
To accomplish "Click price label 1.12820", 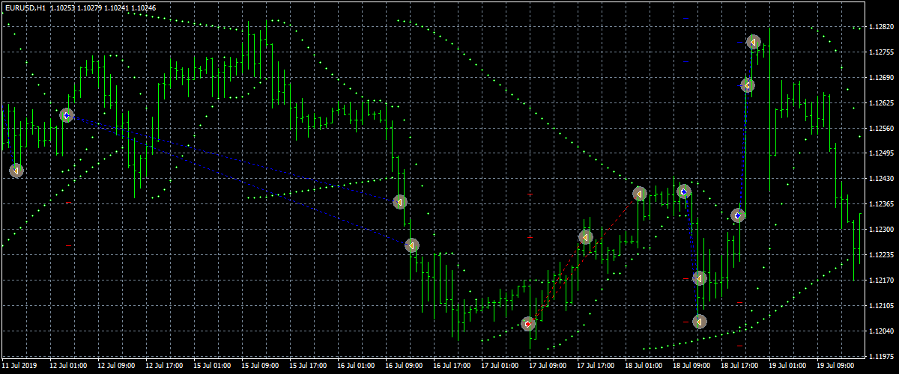I will [x=881, y=26].
